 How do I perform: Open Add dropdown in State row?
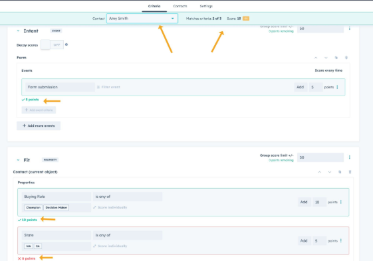point(305,241)
